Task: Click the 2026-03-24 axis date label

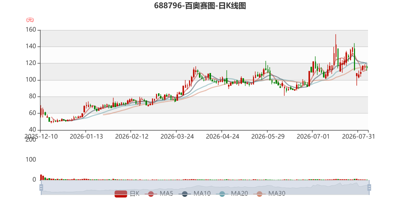Action: tap(177, 136)
